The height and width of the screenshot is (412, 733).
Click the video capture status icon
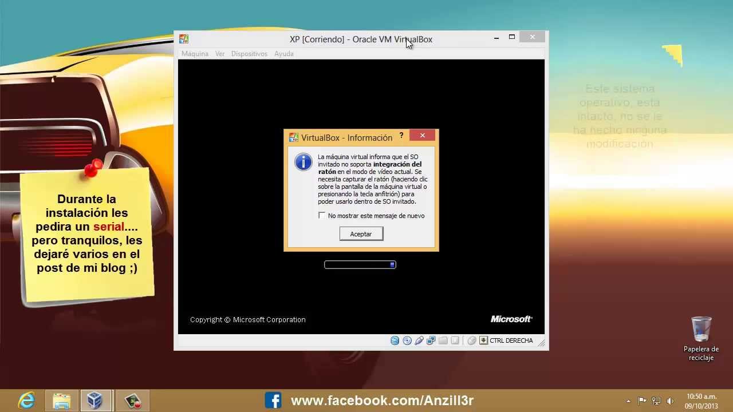pos(455,340)
